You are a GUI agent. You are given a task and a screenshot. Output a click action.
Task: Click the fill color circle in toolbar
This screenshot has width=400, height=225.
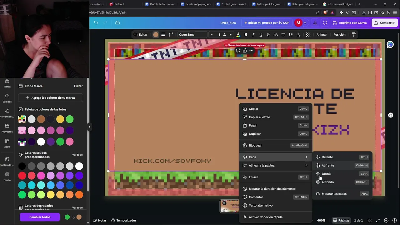coord(156,35)
